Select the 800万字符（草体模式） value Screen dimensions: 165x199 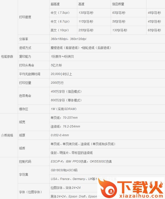click(x=66, y=100)
